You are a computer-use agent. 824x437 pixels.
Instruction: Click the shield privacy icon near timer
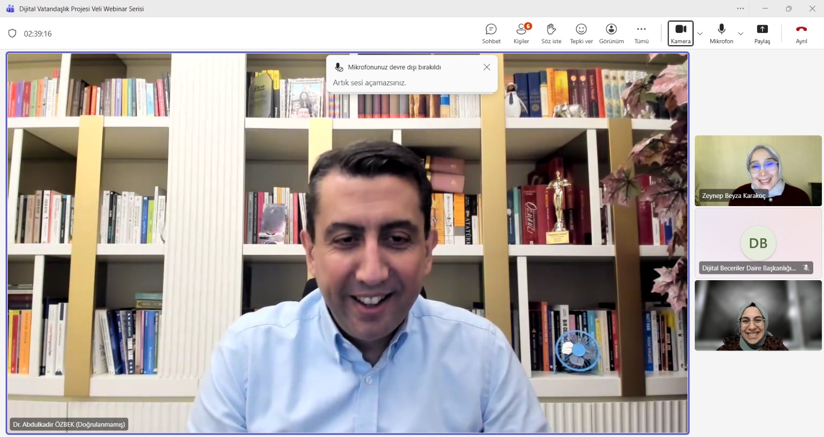tap(12, 33)
